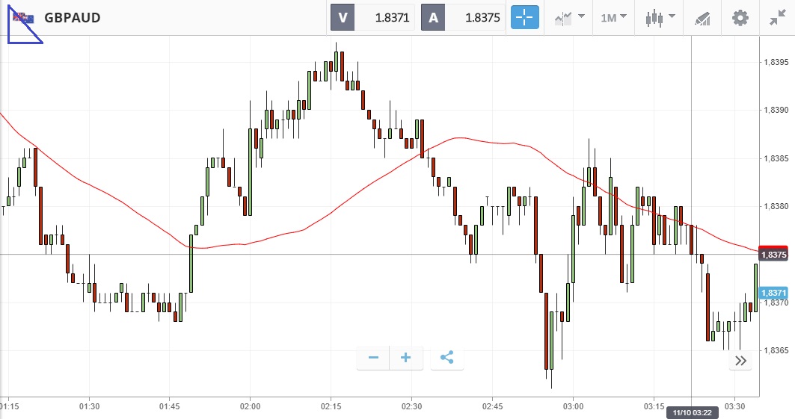Click the GBPAUD symbol name

(73, 17)
